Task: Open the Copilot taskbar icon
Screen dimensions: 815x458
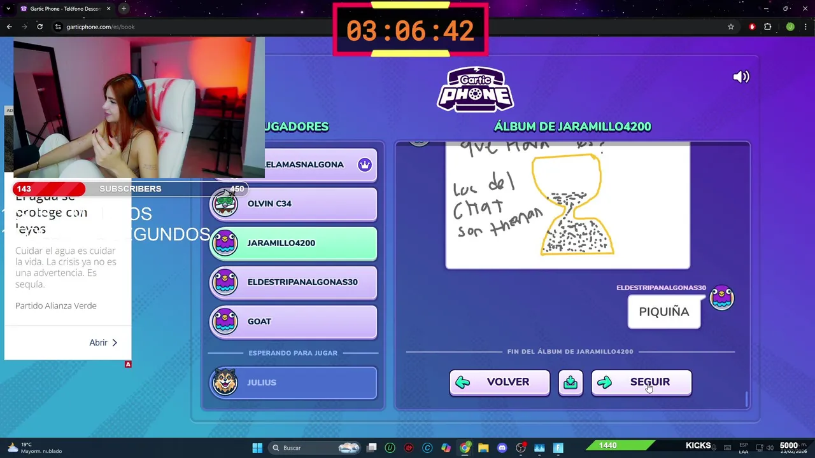Action: [446, 448]
